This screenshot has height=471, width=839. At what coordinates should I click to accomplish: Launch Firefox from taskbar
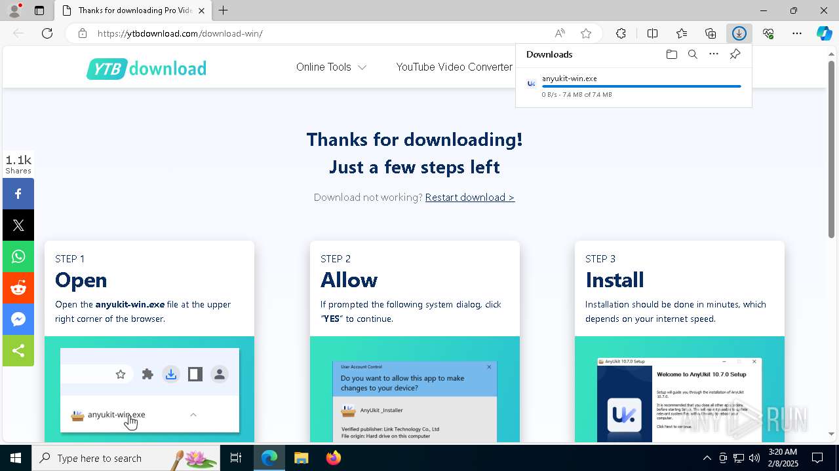[334, 458]
